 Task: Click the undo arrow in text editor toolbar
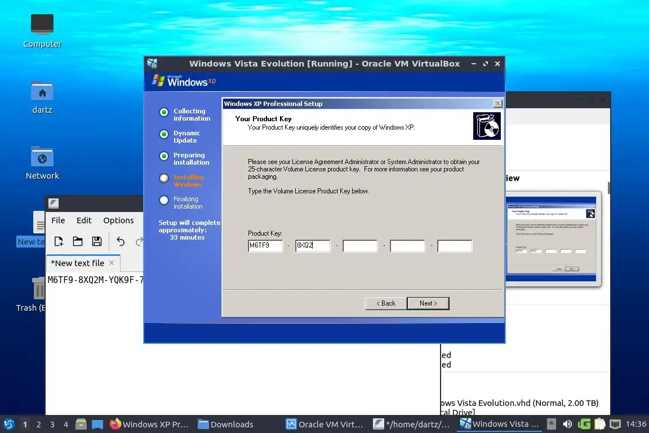click(121, 241)
